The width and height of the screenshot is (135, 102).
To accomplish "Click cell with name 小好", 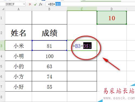I will coord(18,86).
